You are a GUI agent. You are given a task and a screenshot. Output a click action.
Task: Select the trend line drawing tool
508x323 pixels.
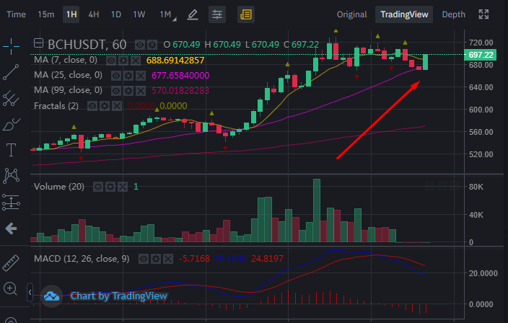point(11,72)
